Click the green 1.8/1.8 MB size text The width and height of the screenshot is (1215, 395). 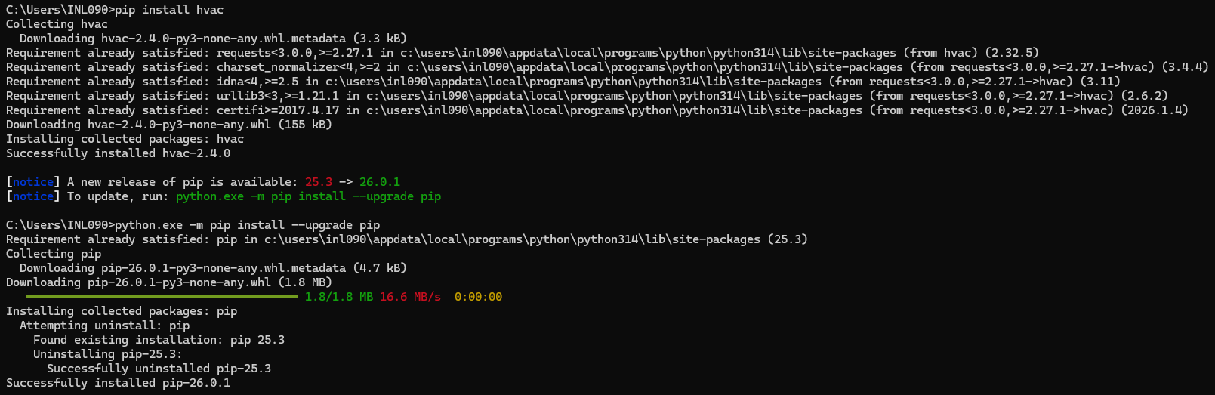[339, 297]
